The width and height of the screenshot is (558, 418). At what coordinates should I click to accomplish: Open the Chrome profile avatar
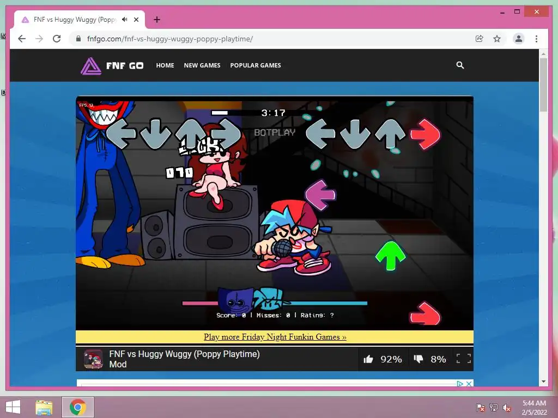pos(519,39)
